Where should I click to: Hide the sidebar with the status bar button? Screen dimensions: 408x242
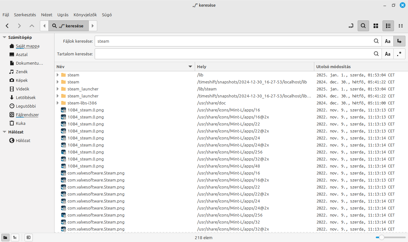29,237
